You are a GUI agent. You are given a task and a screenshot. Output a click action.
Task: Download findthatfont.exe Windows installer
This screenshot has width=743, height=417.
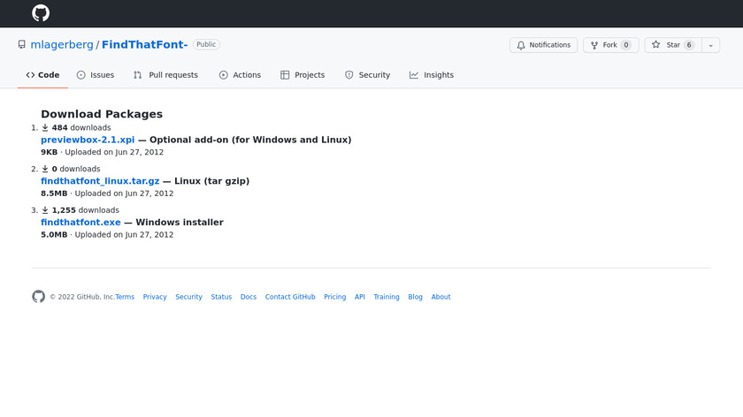point(80,223)
